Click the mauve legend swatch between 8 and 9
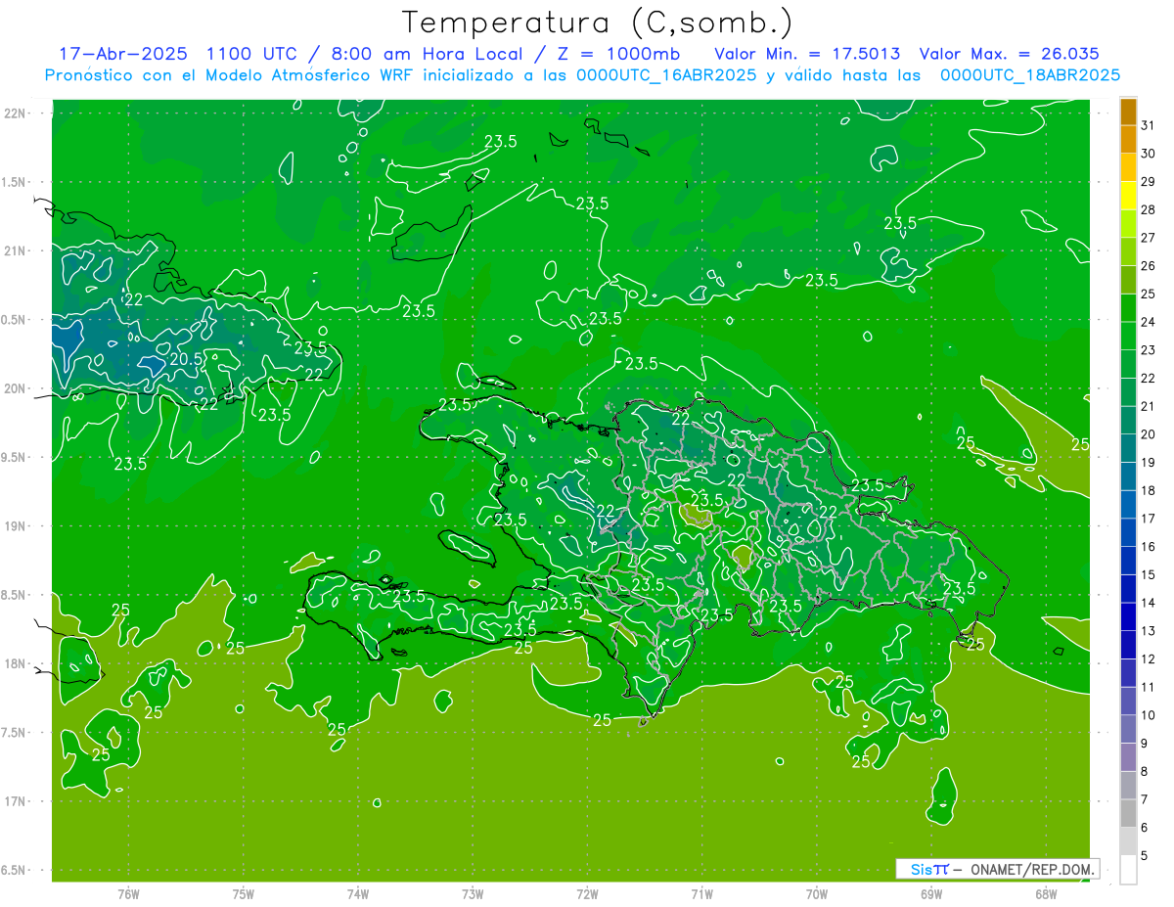1174x907 pixels. pos(1128,757)
